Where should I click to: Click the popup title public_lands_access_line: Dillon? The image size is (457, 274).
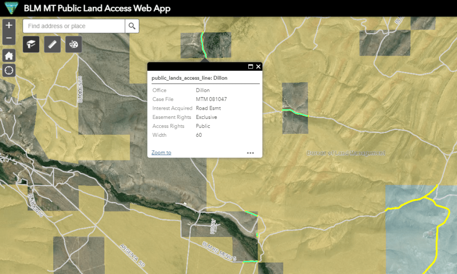(x=189, y=78)
